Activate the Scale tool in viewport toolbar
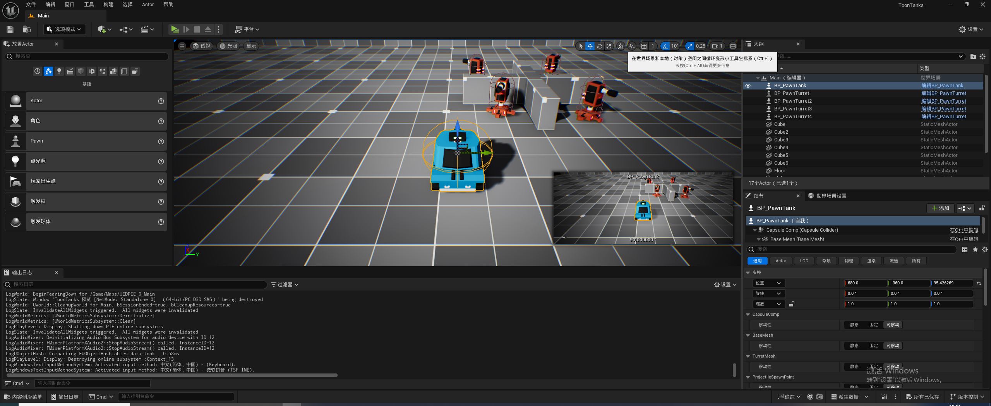The image size is (991, 406). [x=609, y=46]
